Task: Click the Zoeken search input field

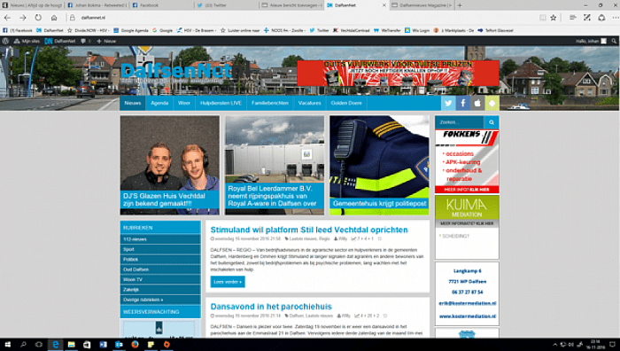Action: tap(460, 122)
